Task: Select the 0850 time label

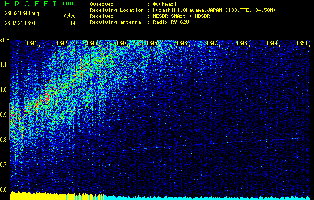Action: [302, 43]
